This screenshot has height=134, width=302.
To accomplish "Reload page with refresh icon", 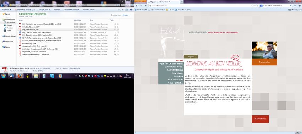I will 257,6.
